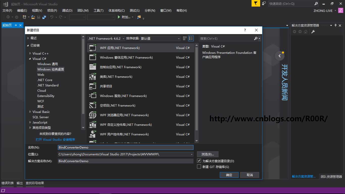
Task: Select the WPF User Control Library icon
Action: [93, 134]
